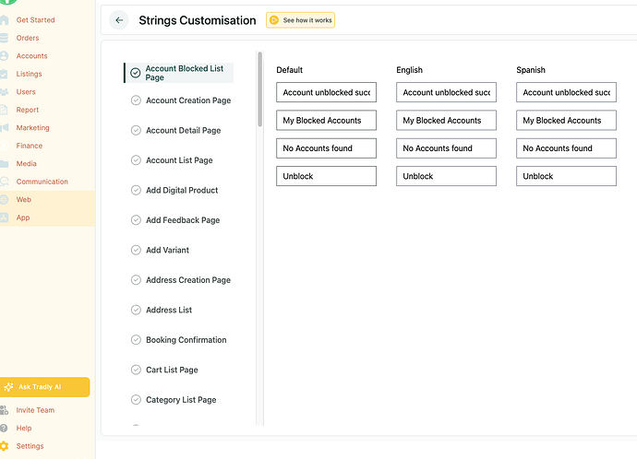Image resolution: width=637 pixels, height=459 pixels.
Task: Select Address Creation Page from list
Action: pyautogui.click(x=187, y=280)
